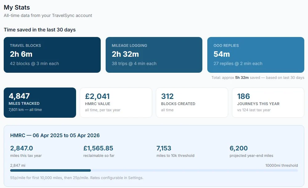Image resolution: width=308 pixels, height=188 pixels.
Task: Click the "10000mi threshold" label
Action: click(x=282, y=166)
